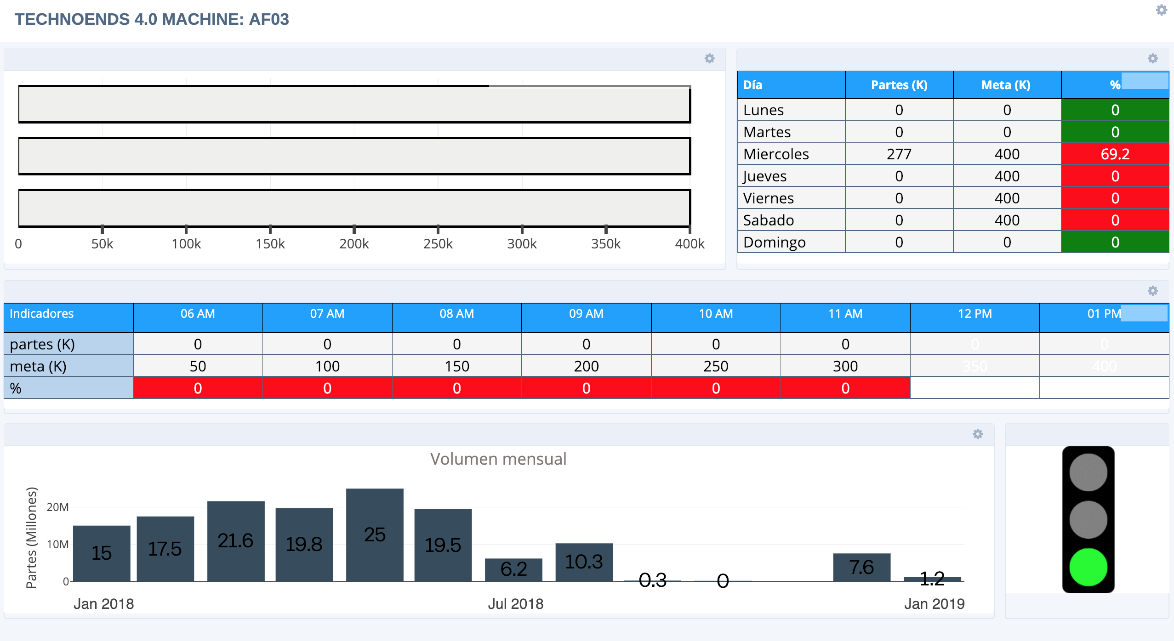Click the red 69.2 Miercoles percentage cell

coord(1115,154)
